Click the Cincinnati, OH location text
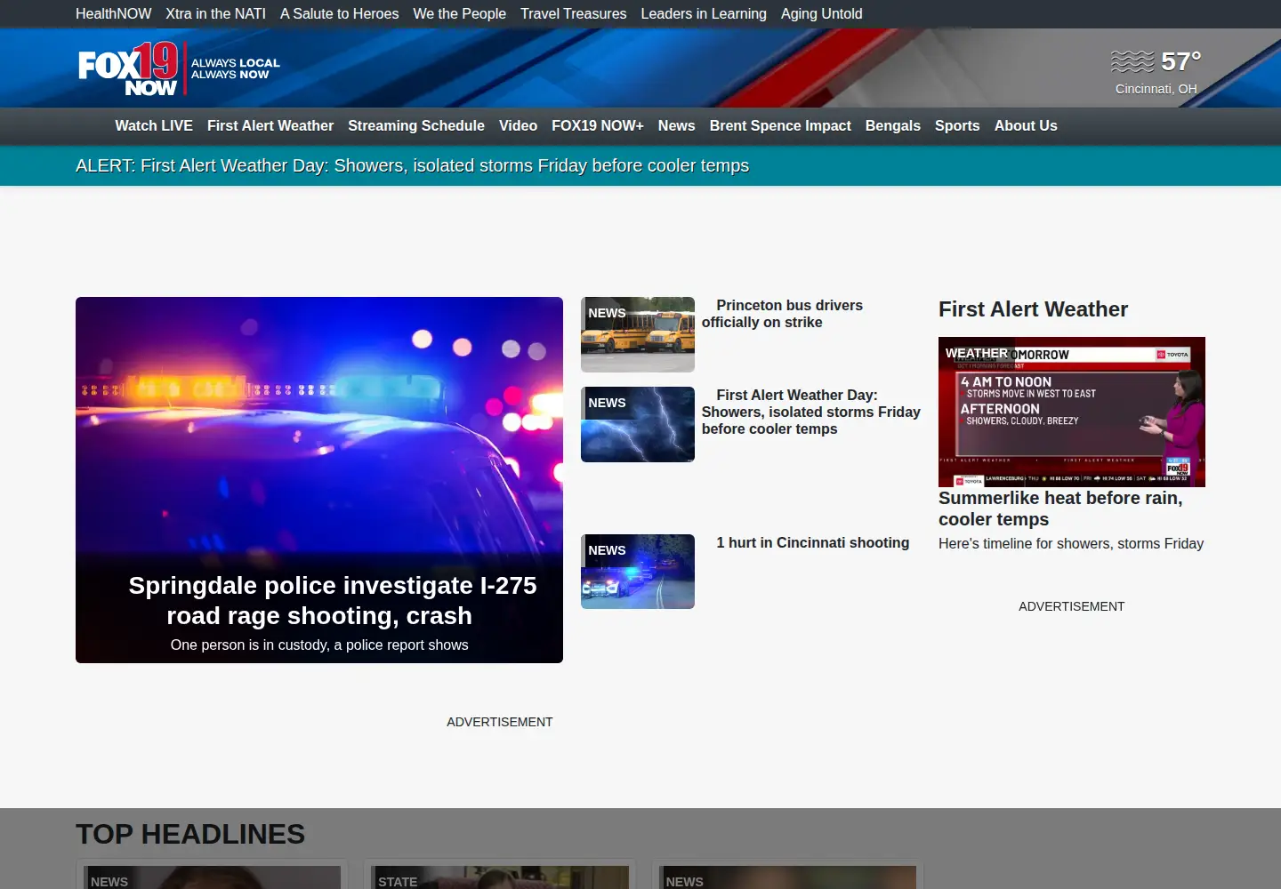Screen dimensions: 1281x889 click(1156, 89)
